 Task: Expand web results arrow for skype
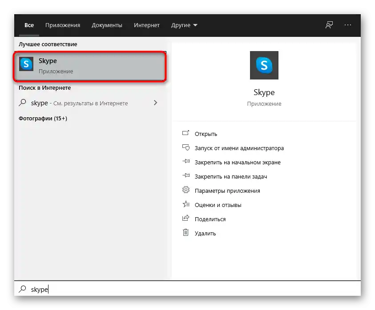(155, 103)
